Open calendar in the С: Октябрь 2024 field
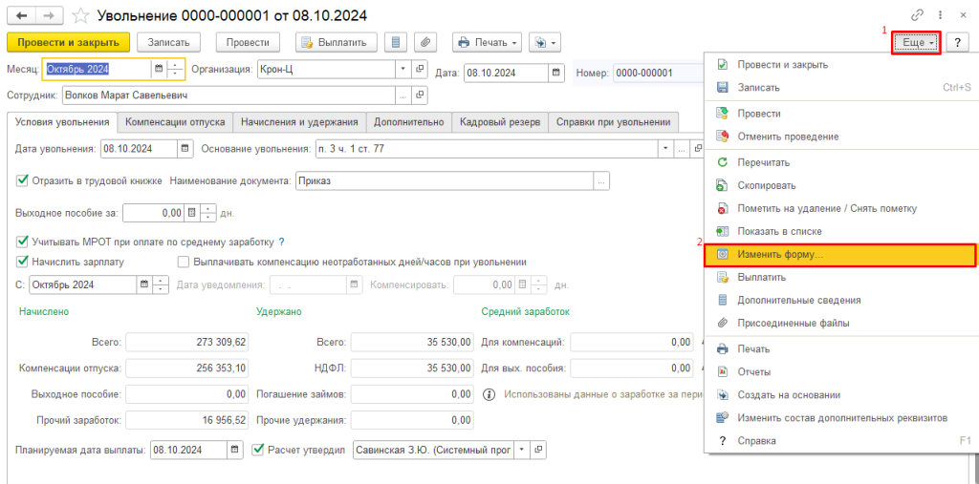The height and width of the screenshot is (484, 979). 144,284
